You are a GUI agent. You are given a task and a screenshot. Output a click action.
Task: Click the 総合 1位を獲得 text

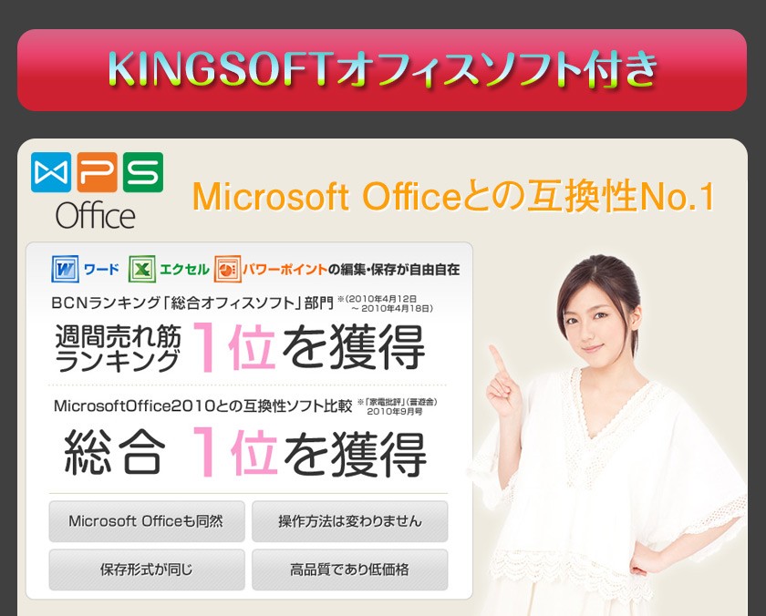pos(245,453)
